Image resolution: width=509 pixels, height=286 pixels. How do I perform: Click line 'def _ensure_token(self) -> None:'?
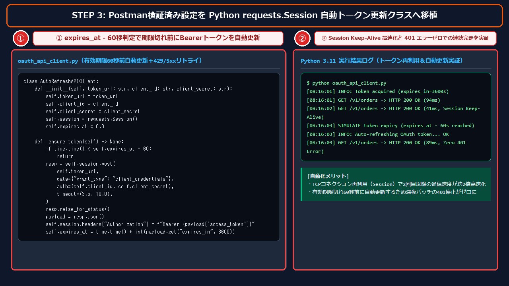[x=79, y=141]
